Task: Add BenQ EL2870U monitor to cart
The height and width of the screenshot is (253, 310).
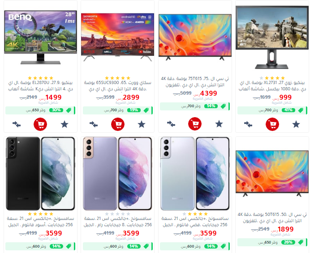Action: tap(40, 124)
